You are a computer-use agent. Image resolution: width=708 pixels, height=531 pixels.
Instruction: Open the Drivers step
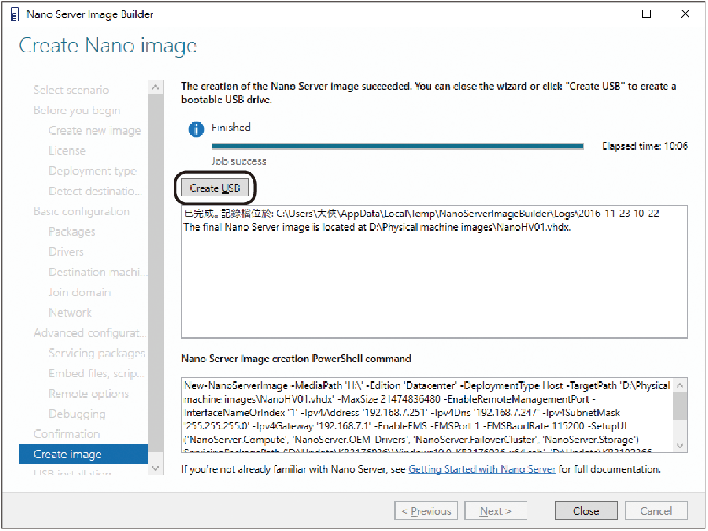pos(66,251)
